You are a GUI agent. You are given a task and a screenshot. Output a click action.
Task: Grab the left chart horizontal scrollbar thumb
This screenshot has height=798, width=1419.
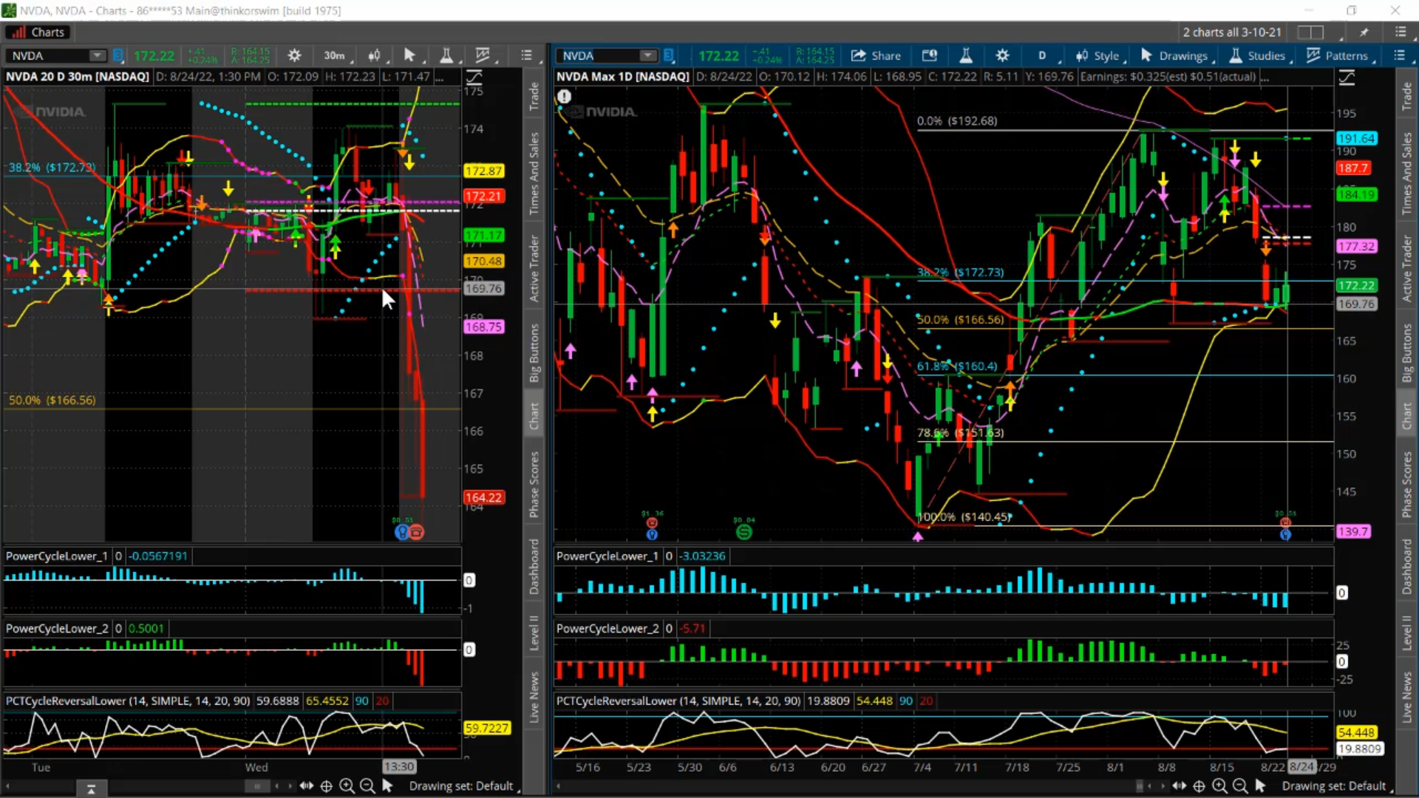coord(257,786)
